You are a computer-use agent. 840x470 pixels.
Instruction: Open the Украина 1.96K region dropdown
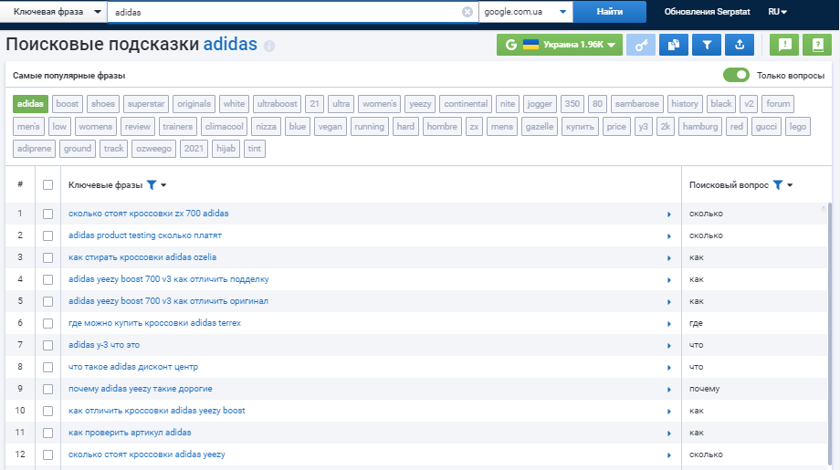(x=560, y=45)
